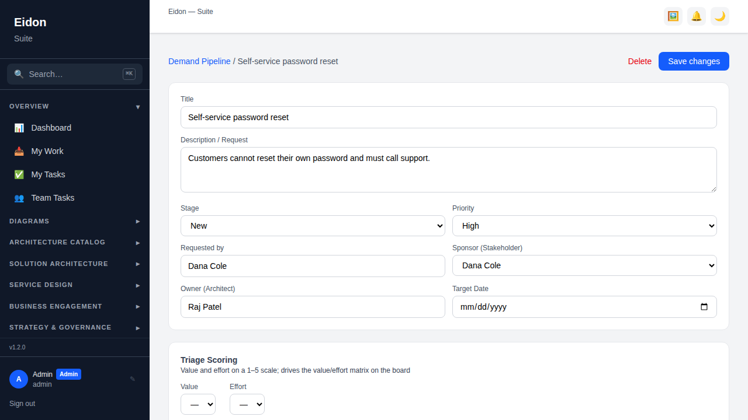Expand the Service Design section
Image resolution: width=748 pixels, height=420 pixels.
[x=75, y=285]
